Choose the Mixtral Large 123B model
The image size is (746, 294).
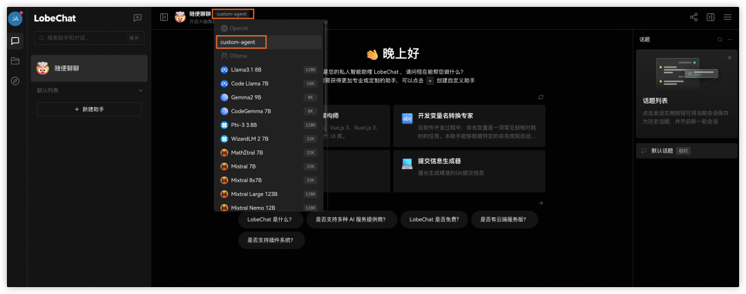tap(269, 194)
